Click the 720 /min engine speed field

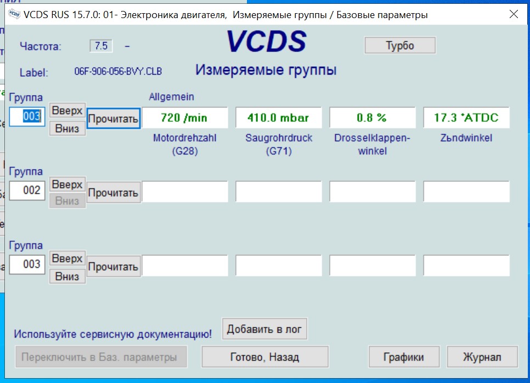(x=185, y=118)
